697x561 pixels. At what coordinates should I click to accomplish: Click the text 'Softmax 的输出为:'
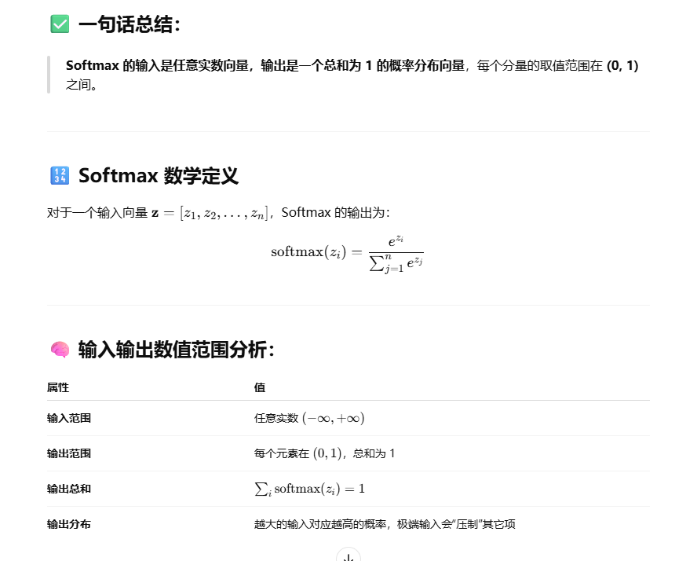(336, 213)
